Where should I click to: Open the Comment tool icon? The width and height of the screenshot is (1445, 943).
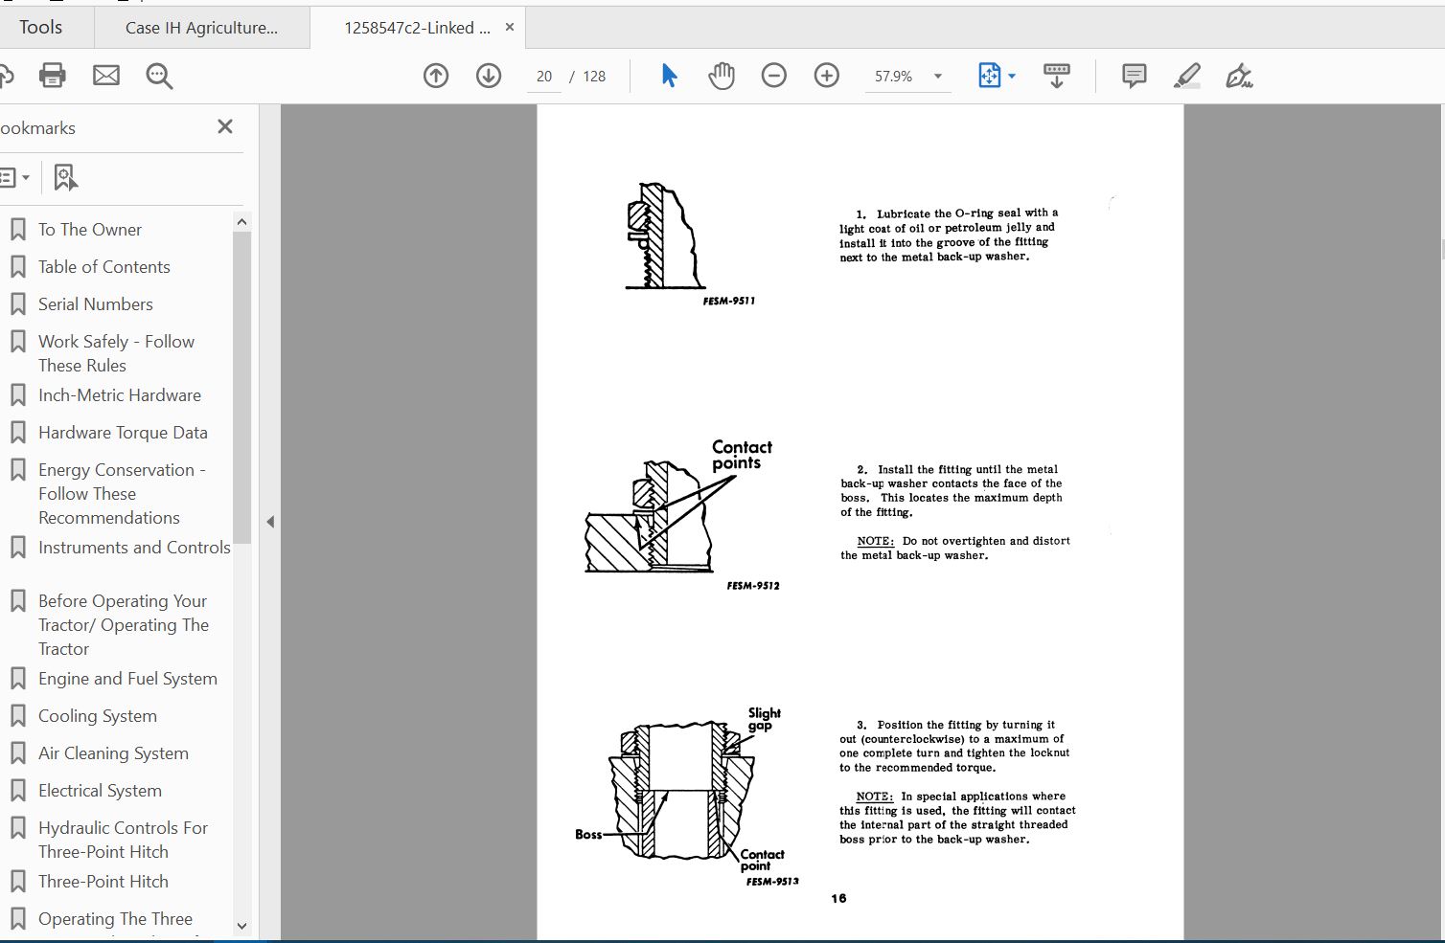click(1134, 75)
